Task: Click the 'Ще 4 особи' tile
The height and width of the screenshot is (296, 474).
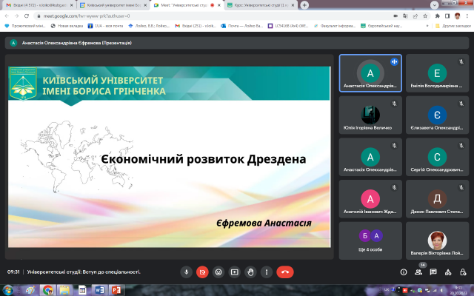Action: (x=369, y=240)
